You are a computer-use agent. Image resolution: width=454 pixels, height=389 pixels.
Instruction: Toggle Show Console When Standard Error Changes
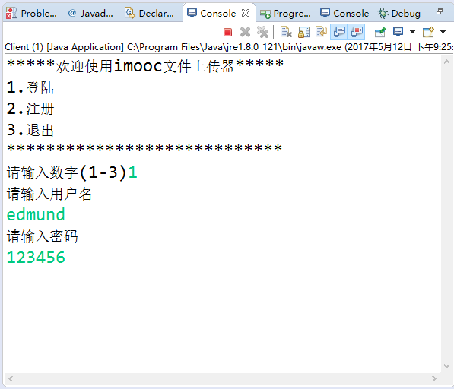tap(357, 32)
